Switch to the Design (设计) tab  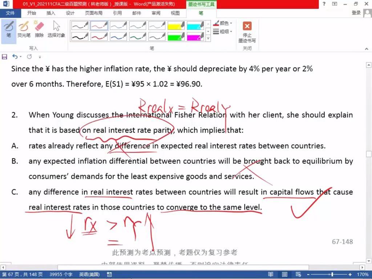pos(70,13)
